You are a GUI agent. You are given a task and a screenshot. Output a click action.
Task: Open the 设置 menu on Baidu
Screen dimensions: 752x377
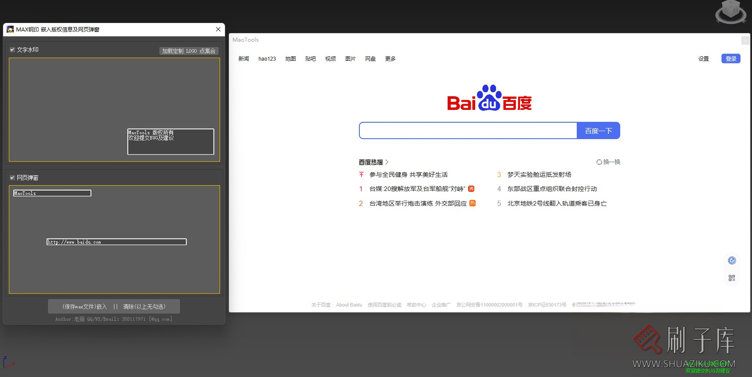point(703,58)
